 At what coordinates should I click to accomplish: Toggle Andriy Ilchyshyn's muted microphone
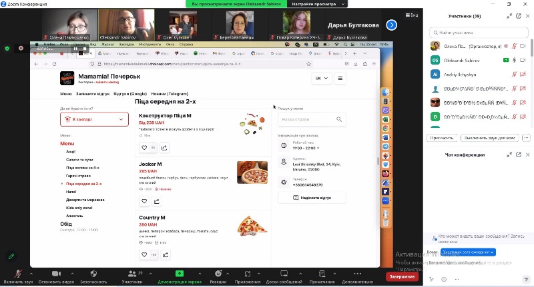point(514,75)
